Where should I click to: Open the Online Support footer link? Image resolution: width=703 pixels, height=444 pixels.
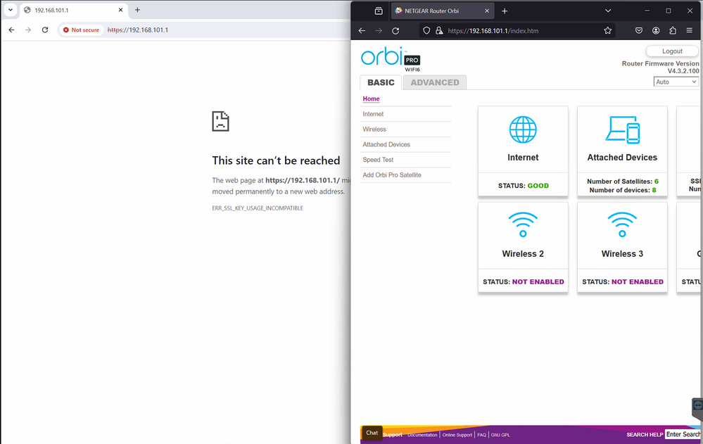pos(457,435)
